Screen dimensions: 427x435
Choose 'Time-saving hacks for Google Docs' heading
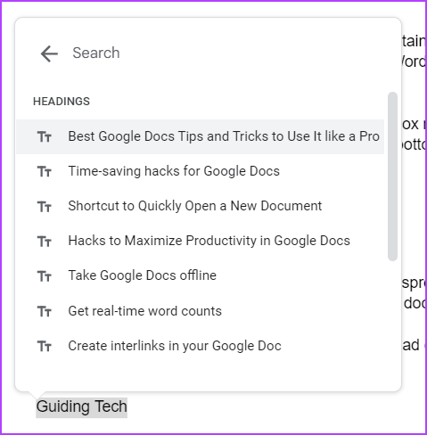tap(200, 171)
